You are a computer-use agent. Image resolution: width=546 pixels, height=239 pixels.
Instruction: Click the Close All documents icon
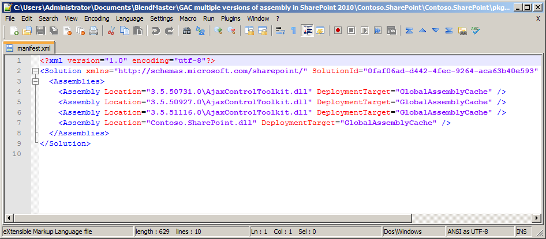80,31
